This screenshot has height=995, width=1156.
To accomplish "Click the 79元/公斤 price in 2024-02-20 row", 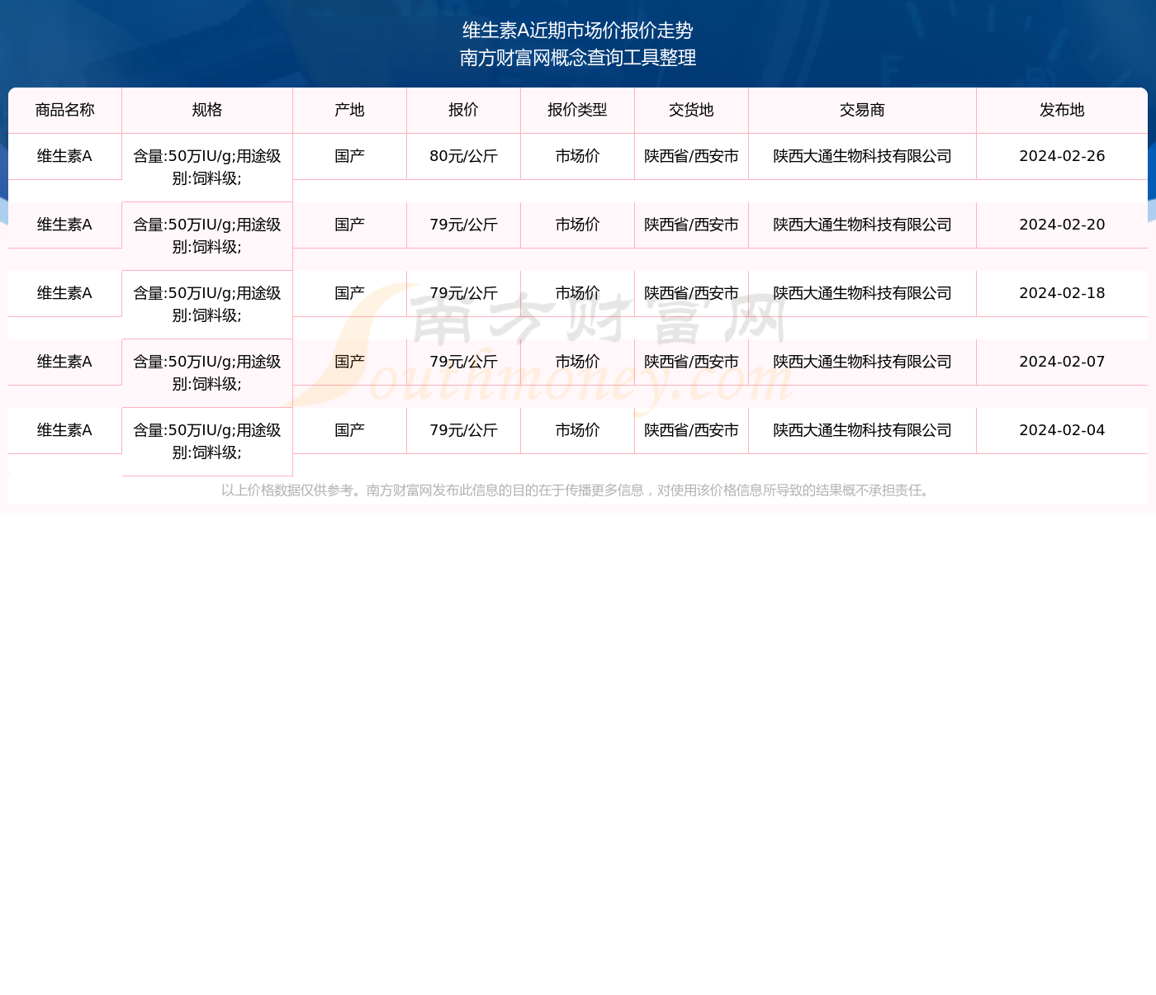I will click(x=464, y=225).
